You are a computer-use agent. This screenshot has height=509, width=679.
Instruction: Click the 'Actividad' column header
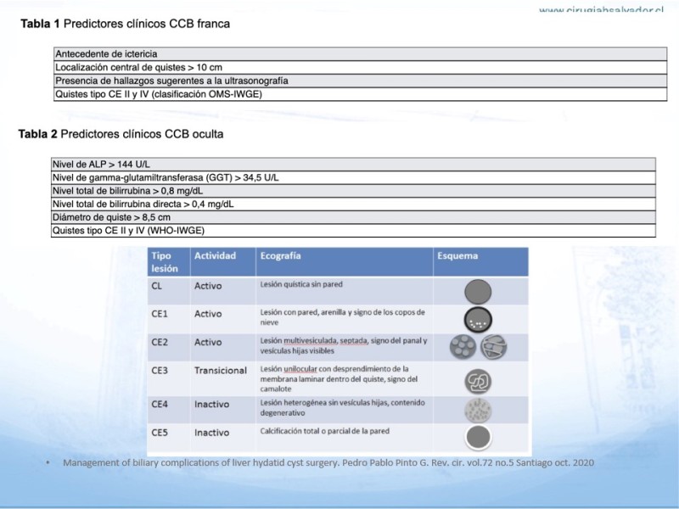[215, 255]
